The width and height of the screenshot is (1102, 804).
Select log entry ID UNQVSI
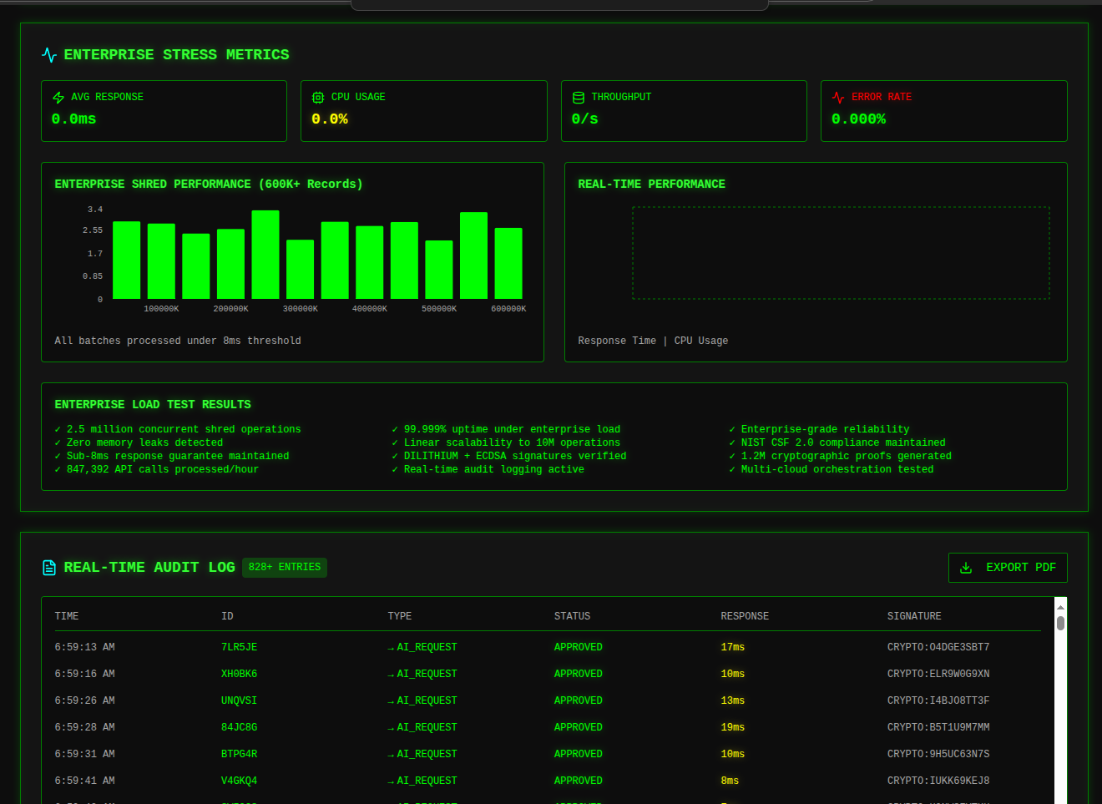click(x=240, y=700)
